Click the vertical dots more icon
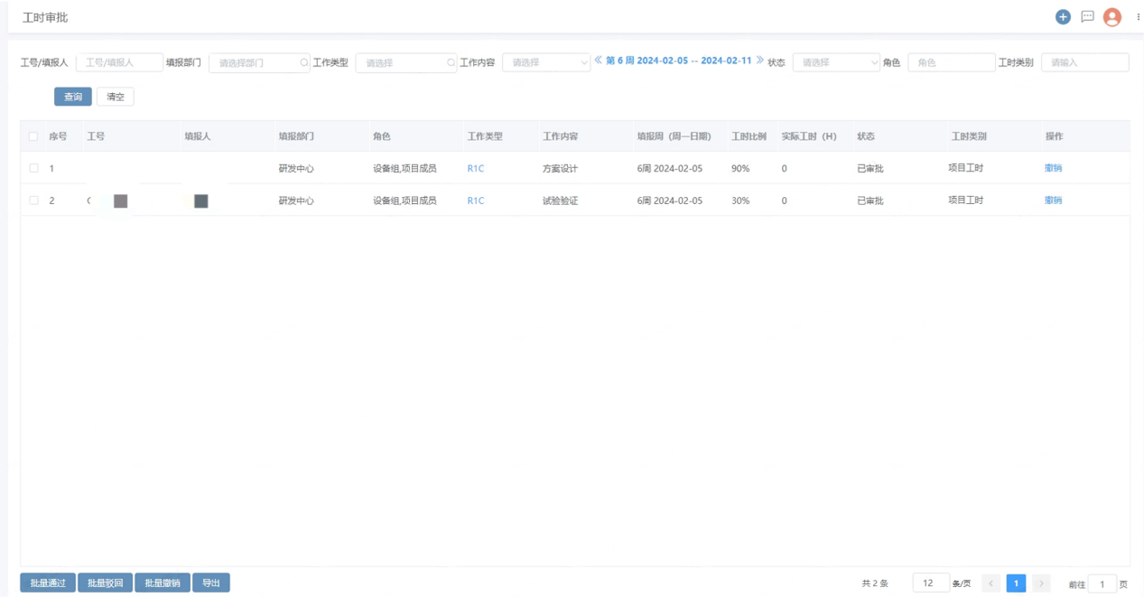Viewport: 1144px width, 597px height. tap(1137, 17)
